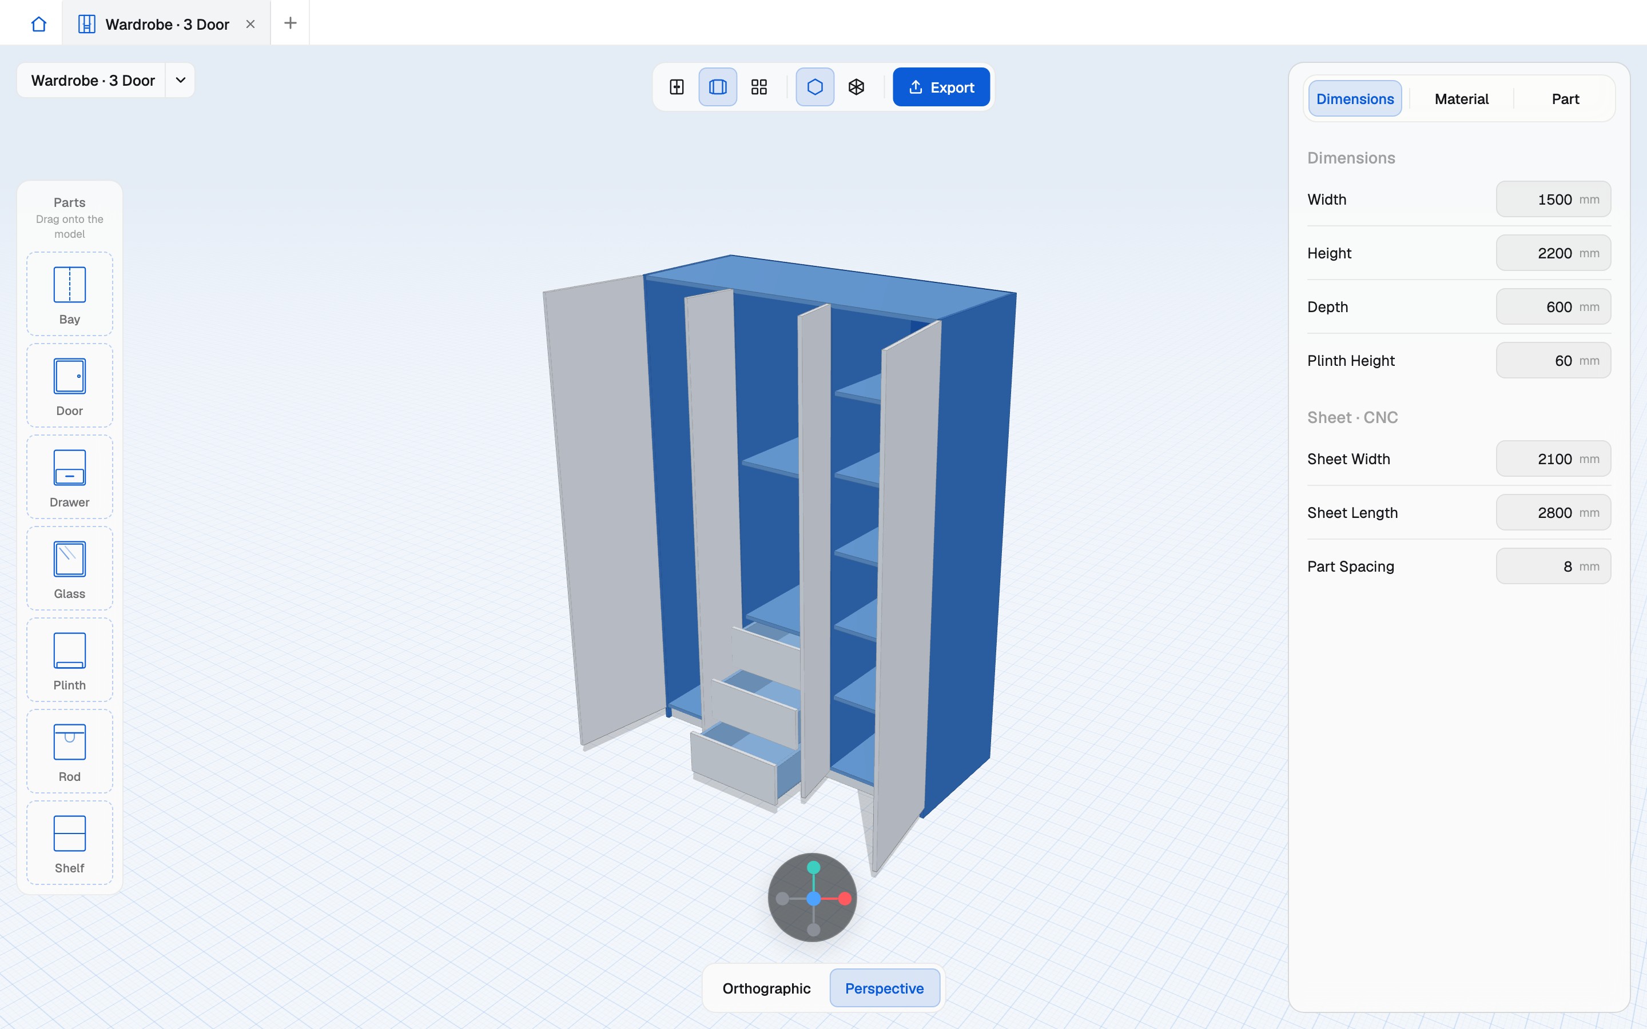Expand the model selector dropdown chevron

180,80
